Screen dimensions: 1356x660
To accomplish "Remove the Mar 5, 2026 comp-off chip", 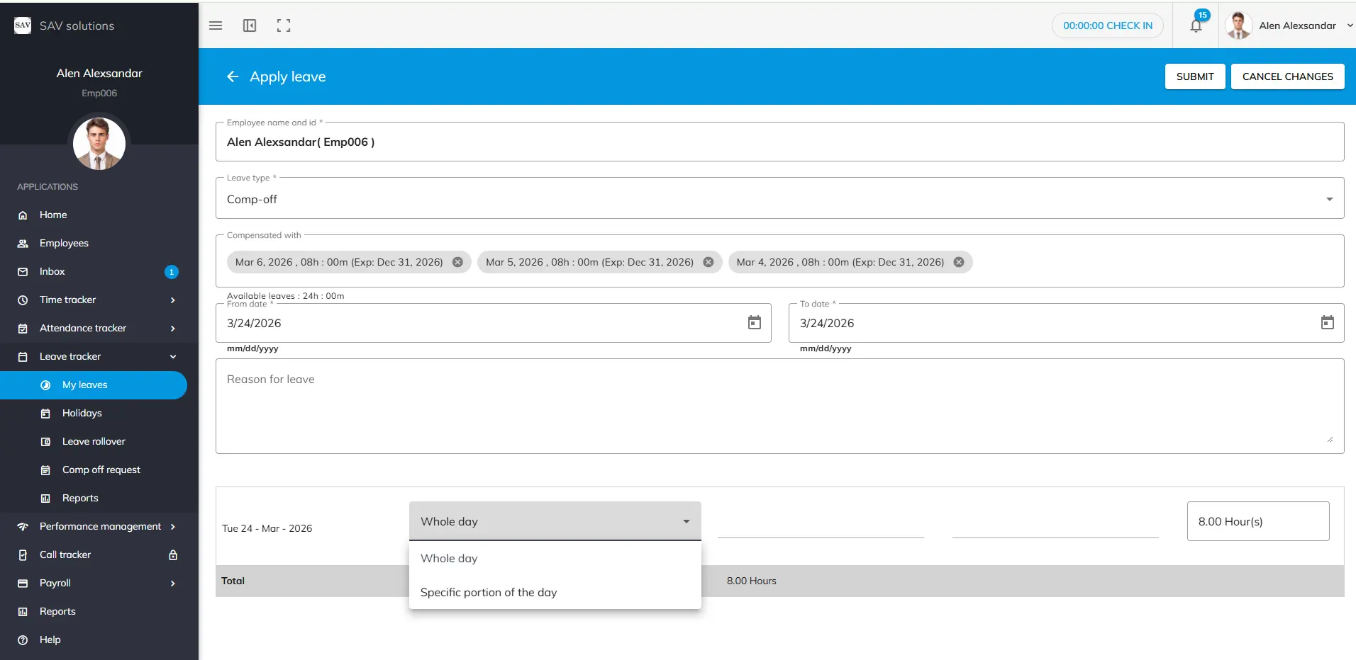I will pos(708,262).
